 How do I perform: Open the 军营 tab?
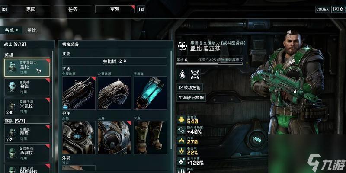115,9
